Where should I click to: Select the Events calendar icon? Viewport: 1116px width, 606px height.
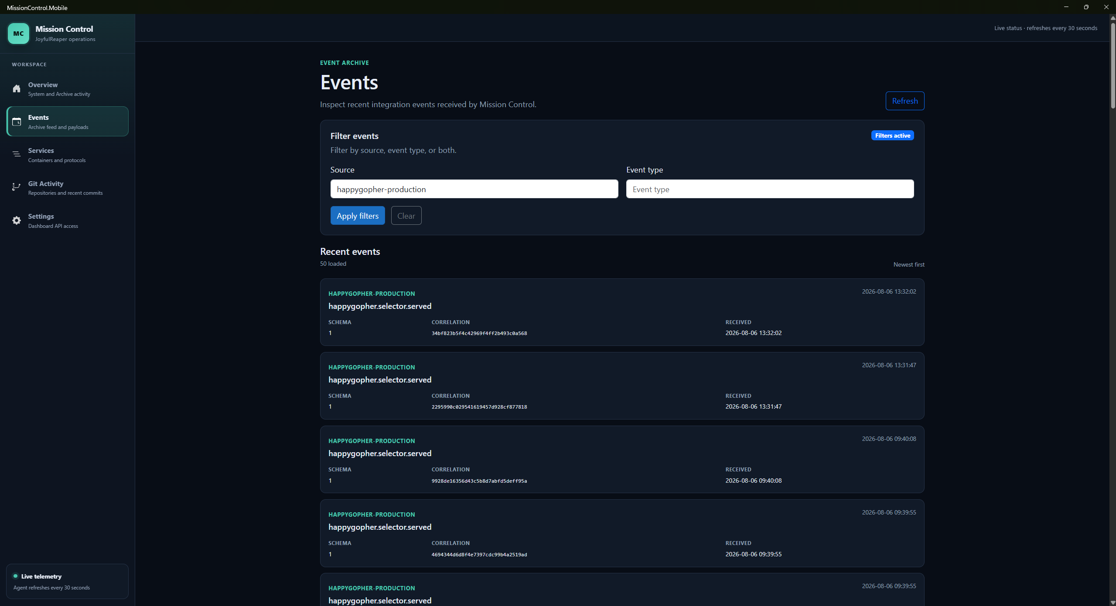[x=17, y=122]
